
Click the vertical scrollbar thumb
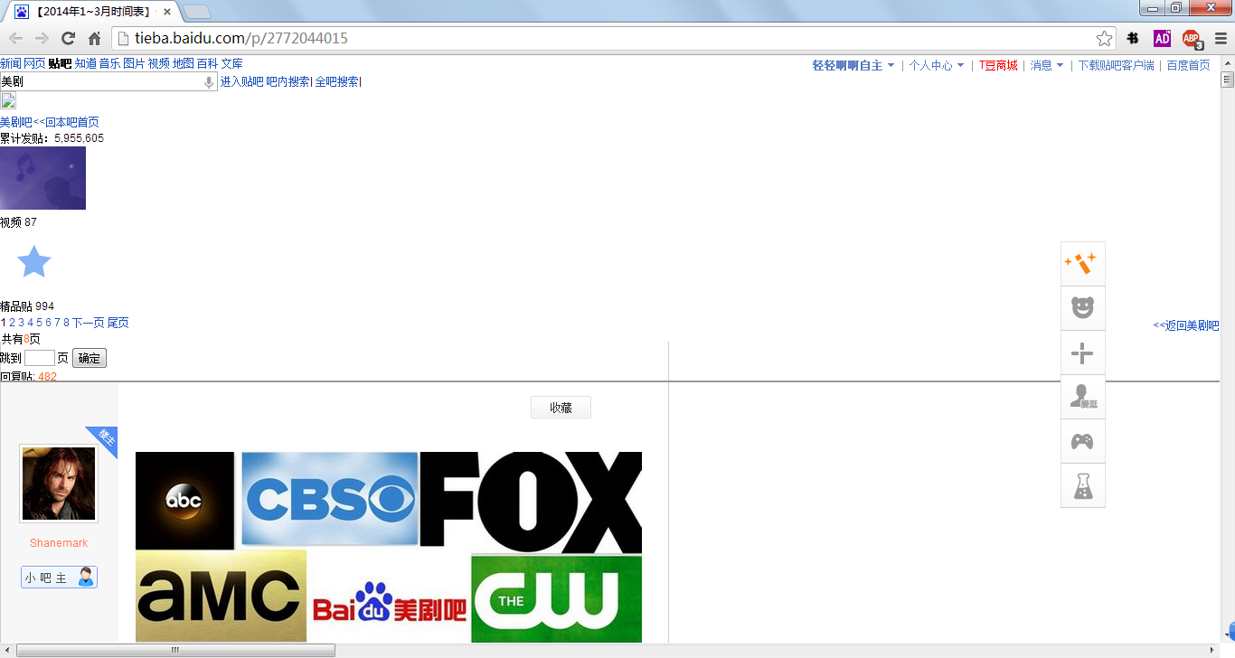pos(1227,80)
